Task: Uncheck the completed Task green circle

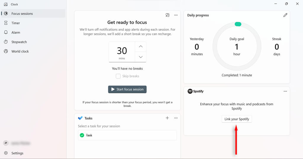Action: [x=82, y=135]
